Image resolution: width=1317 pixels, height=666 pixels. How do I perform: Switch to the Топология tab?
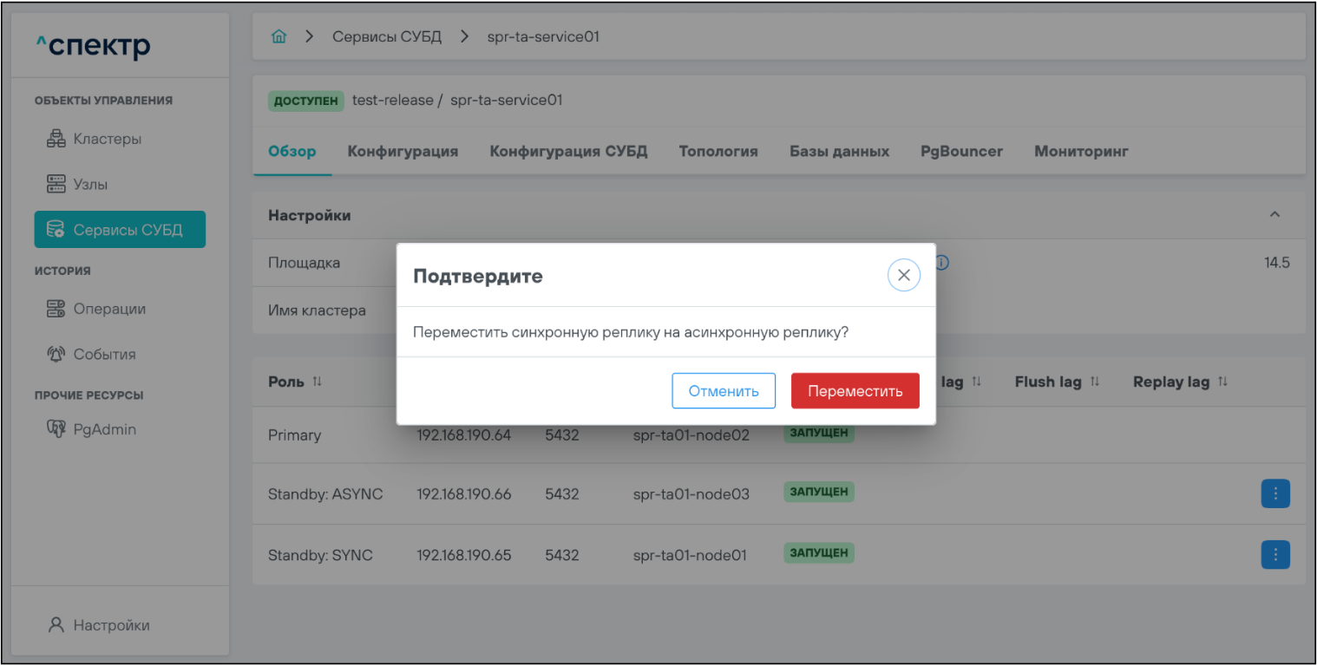[717, 152]
